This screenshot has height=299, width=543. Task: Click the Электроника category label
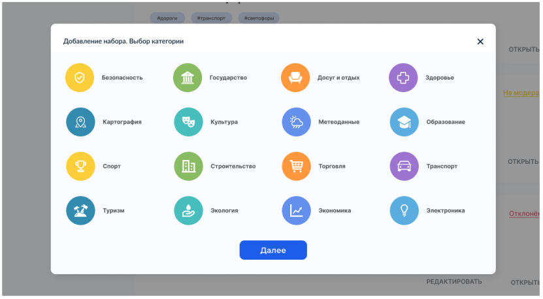pyautogui.click(x=446, y=211)
